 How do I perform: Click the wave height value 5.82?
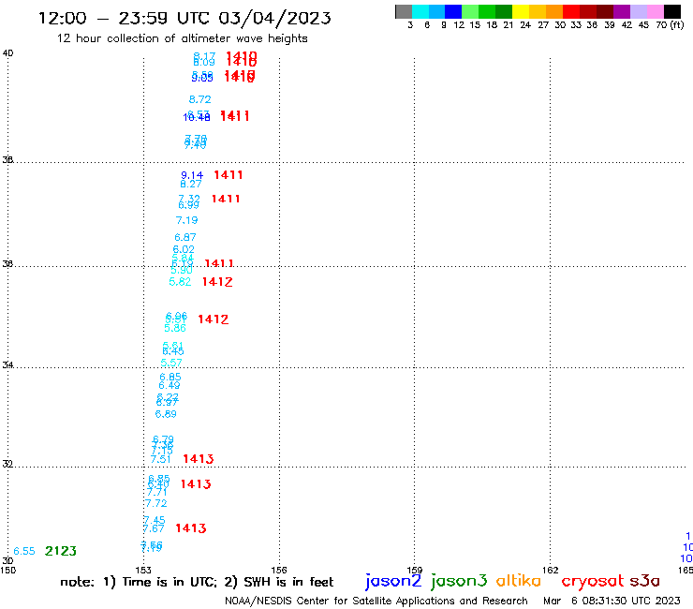click(180, 282)
